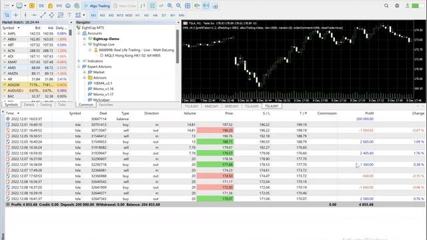Select the D1 timeframe
Image resolution: width=427 pixels, height=240 pixels.
163,15
